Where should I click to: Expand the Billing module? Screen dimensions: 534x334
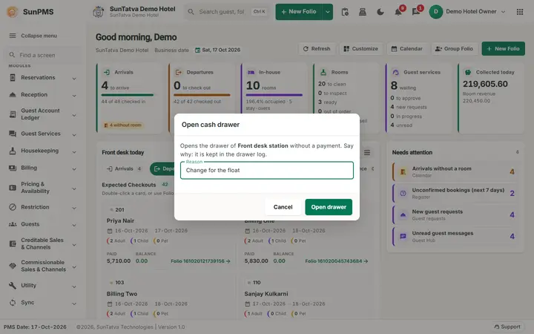42,168
